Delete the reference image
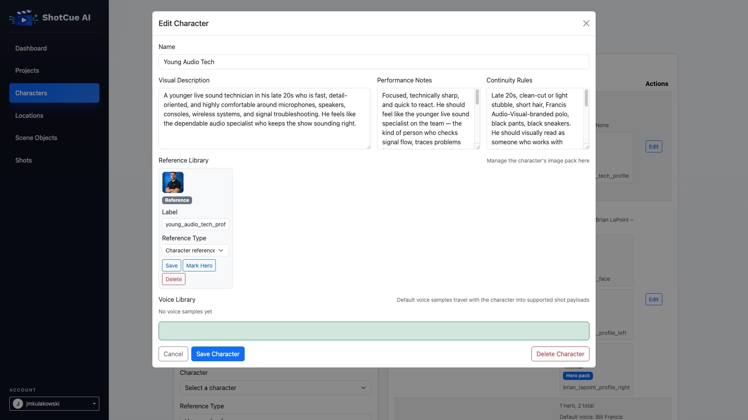This screenshot has width=748, height=420. pos(174,279)
